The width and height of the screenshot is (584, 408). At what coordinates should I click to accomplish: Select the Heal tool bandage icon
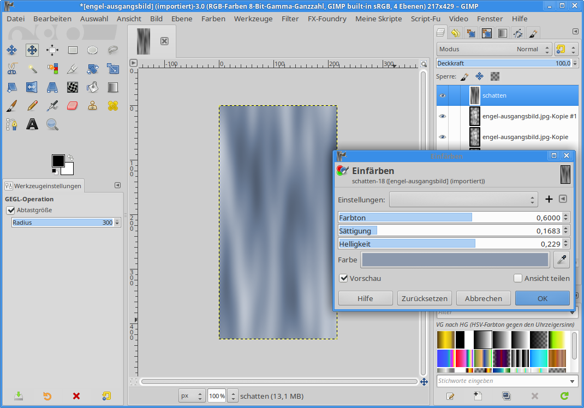pos(113,105)
